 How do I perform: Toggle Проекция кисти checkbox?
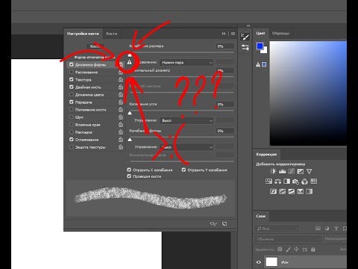coord(129,176)
